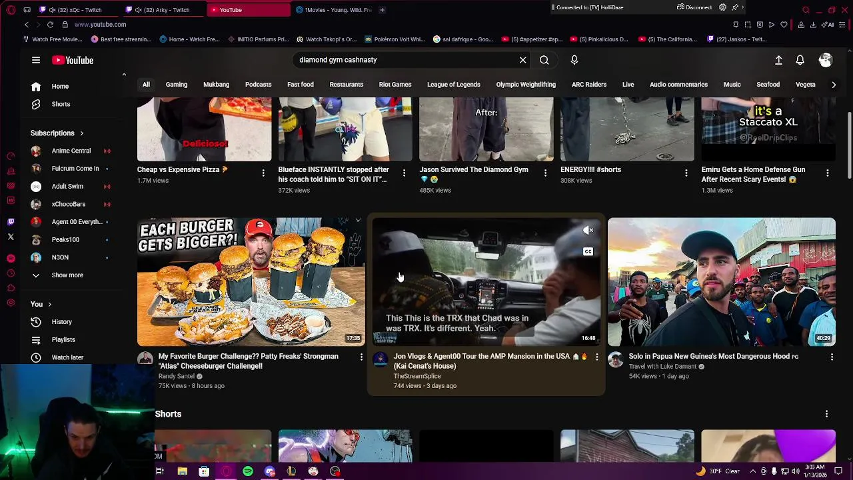The height and width of the screenshot is (480, 853).
Task: Select the Podcasts filter chip
Action: (258, 85)
